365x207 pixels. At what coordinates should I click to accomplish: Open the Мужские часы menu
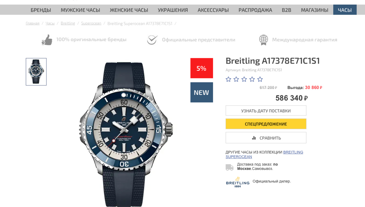click(80, 10)
